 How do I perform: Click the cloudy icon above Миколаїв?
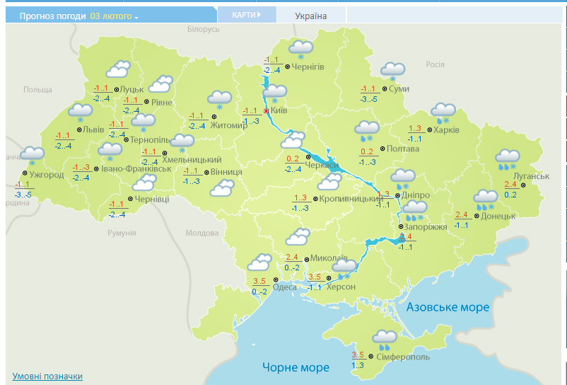click(x=298, y=237)
